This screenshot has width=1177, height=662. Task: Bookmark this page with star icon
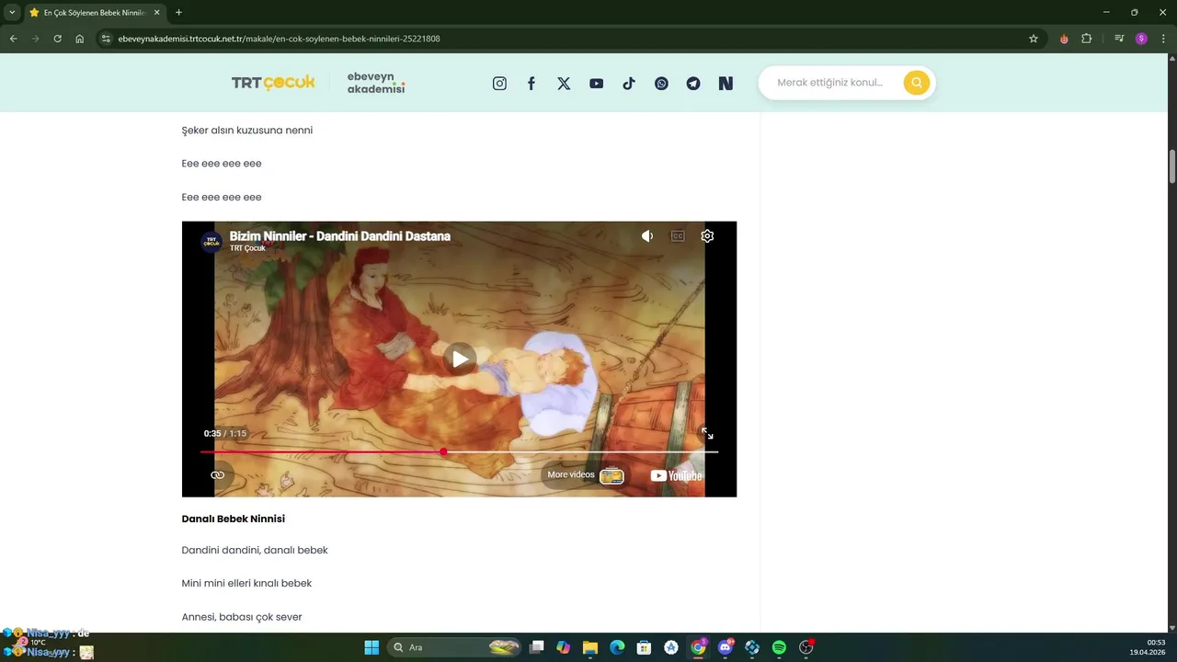pyautogui.click(x=1034, y=39)
